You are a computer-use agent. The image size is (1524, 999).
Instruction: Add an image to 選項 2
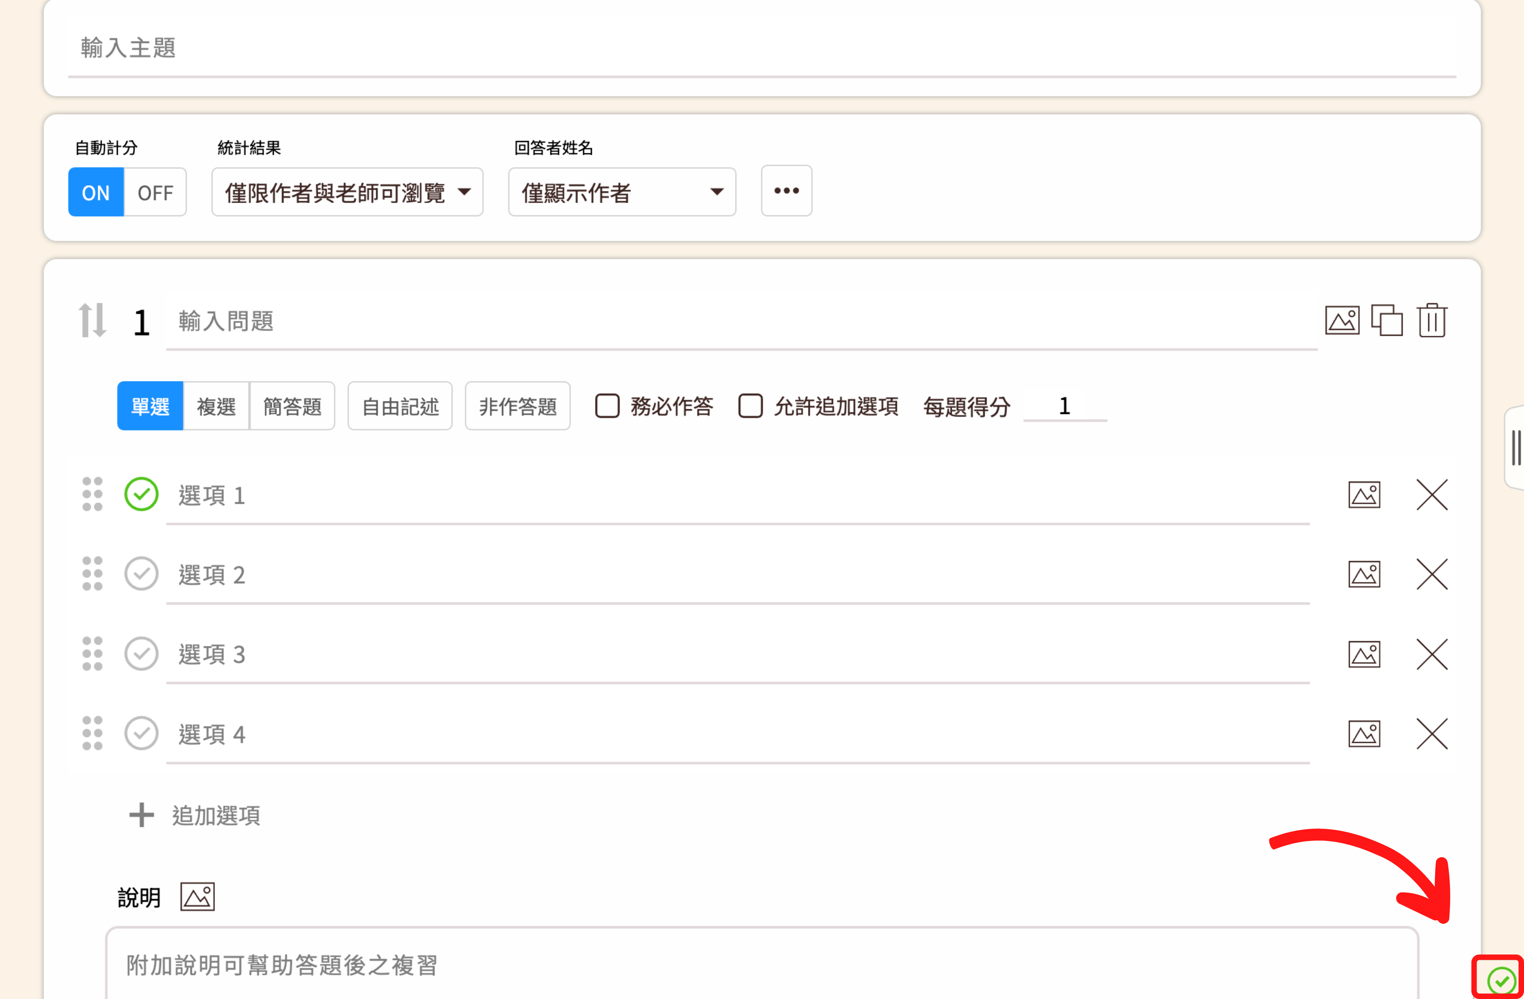[x=1364, y=574]
